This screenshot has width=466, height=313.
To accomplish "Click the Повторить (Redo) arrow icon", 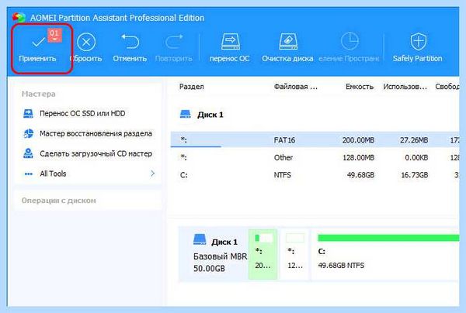I will pyautogui.click(x=174, y=42).
